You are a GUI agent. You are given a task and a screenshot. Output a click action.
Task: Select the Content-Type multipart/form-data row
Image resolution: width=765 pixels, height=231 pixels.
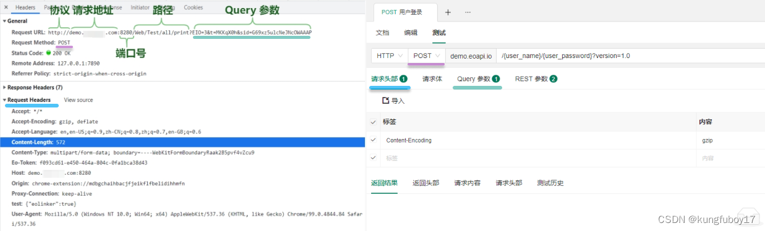click(133, 153)
